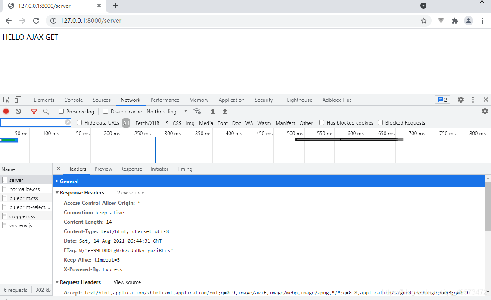Viewport: 491px width, 300px height.
Task: Select the All filter type
Action: point(126,123)
